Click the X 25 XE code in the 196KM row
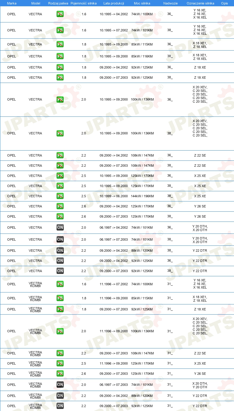This screenshot has height=411, width=234. point(200,196)
